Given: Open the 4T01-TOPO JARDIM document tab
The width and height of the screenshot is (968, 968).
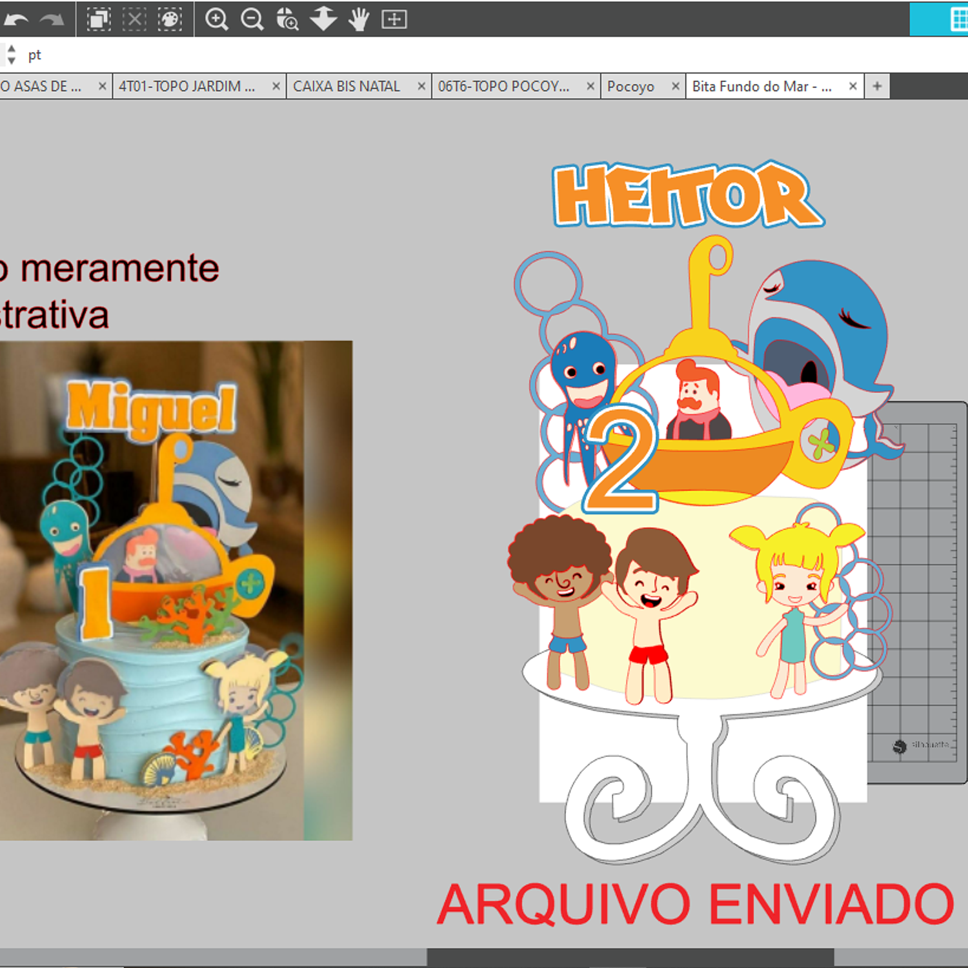Looking at the screenshot, I should tap(187, 86).
